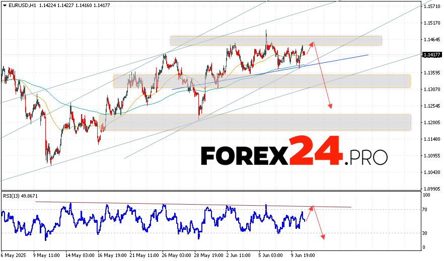Click the red arrowhead pointing up near 1.14645
Image resolution: width=444 pixels, height=261 pixels.
coord(313,43)
